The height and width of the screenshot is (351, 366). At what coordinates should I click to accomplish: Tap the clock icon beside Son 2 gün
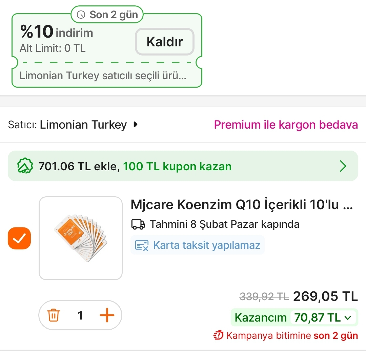(81, 15)
